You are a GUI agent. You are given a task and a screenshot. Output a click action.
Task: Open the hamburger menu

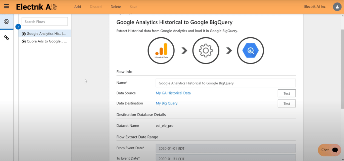7,6
